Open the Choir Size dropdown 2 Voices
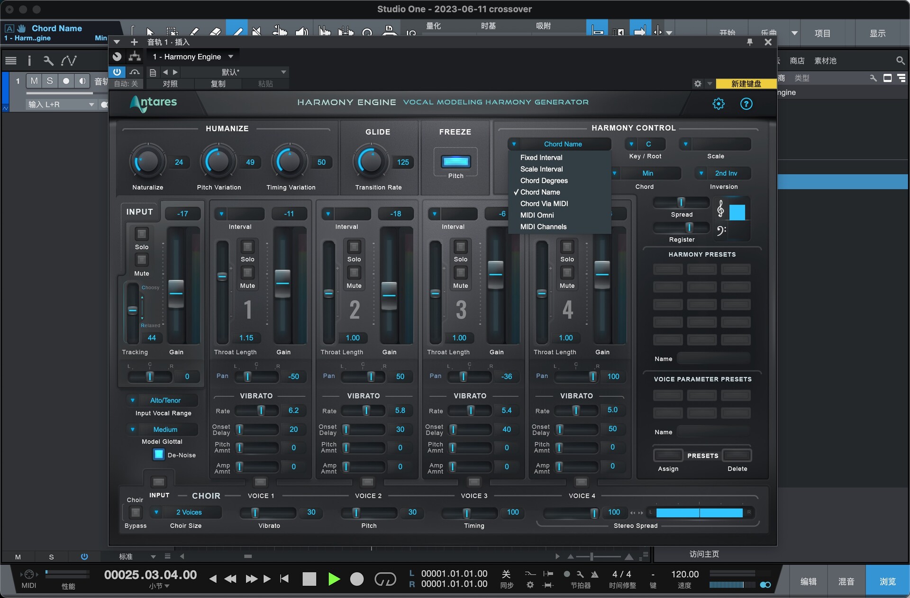The height and width of the screenshot is (598, 910). point(186,512)
